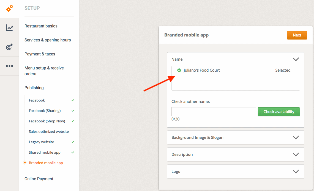The width and height of the screenshot is (314, 191).
Task: Open the three-dots more icon
Action: (9, 66)
